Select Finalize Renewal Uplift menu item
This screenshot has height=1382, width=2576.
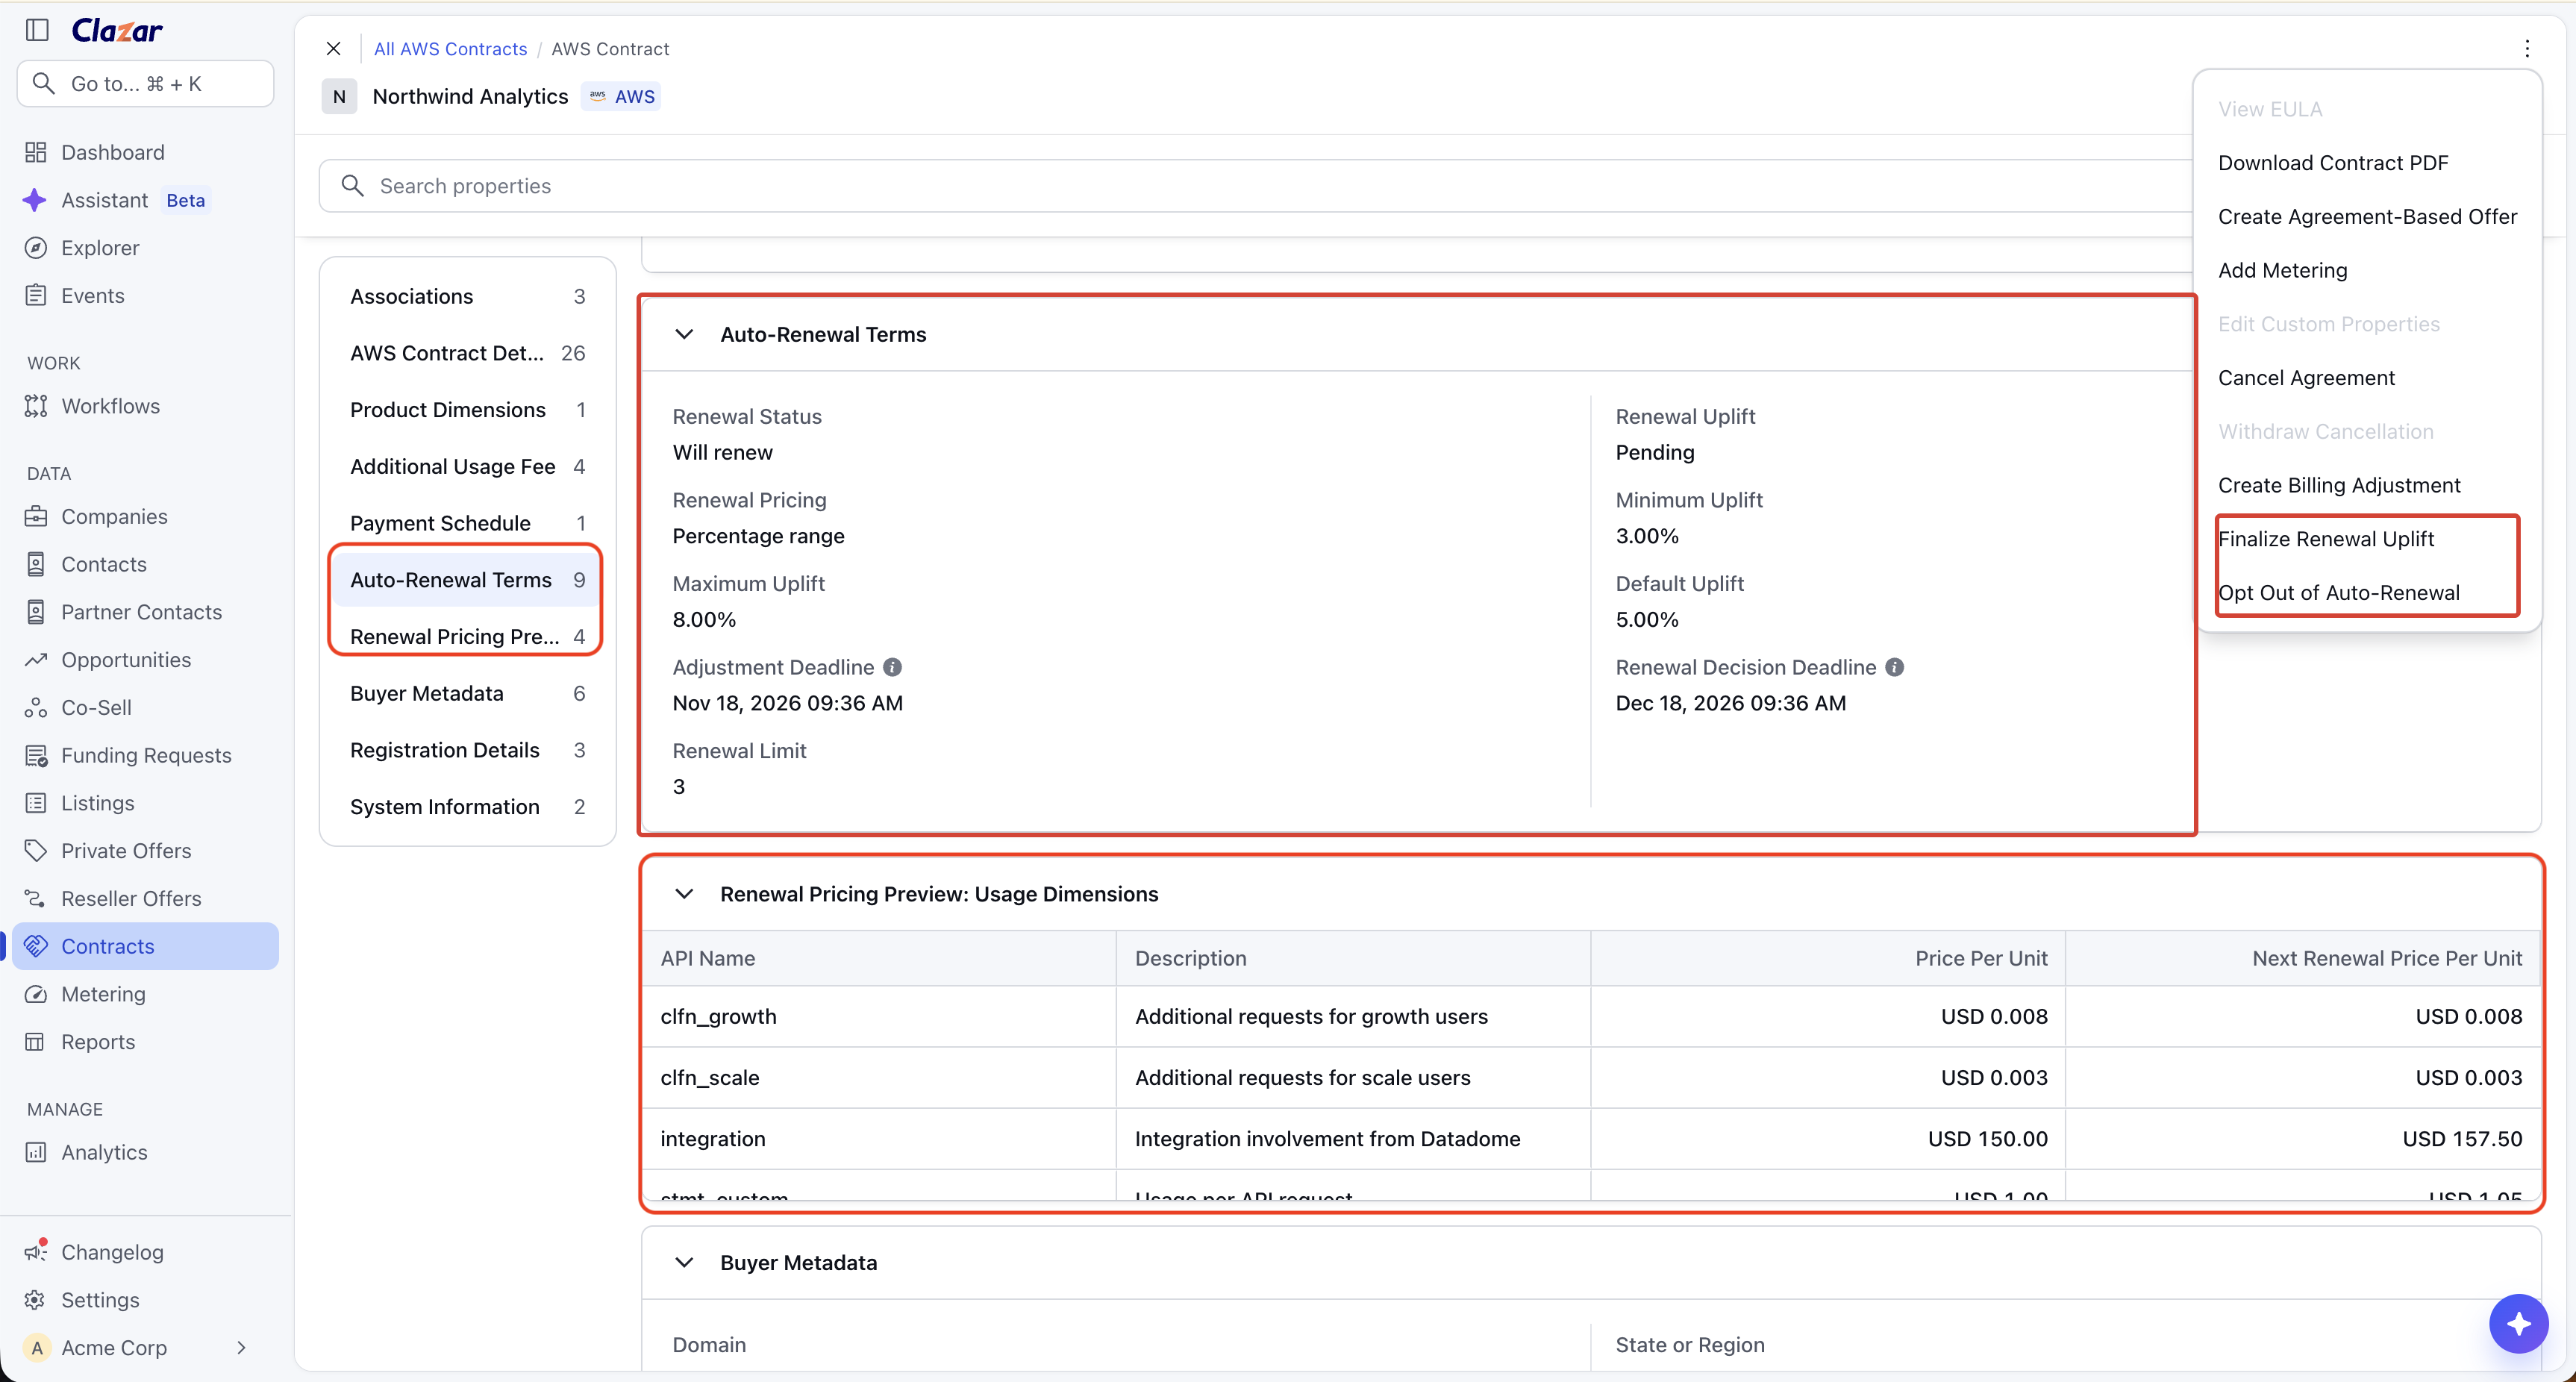pyautogui.click(x=2326, y=539)
